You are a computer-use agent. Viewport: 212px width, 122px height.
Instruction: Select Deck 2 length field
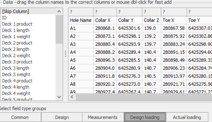pyautogui.click(x=28, y=49)
